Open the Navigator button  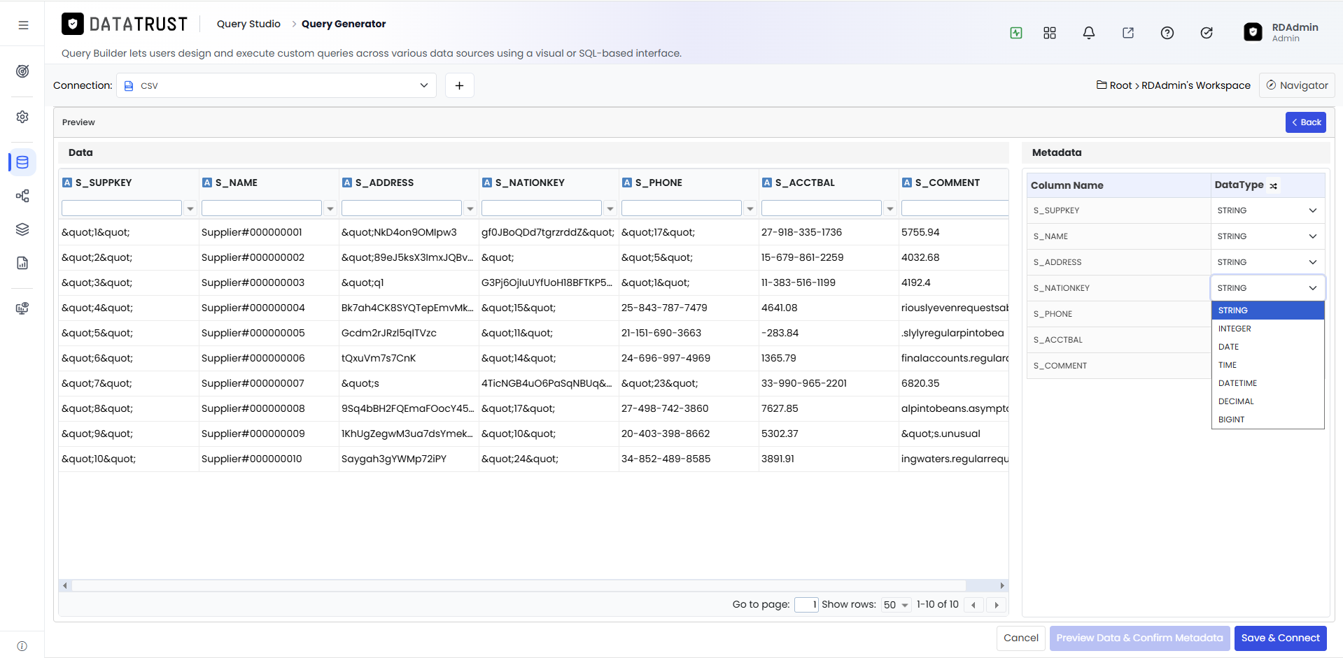[1297, 85]
